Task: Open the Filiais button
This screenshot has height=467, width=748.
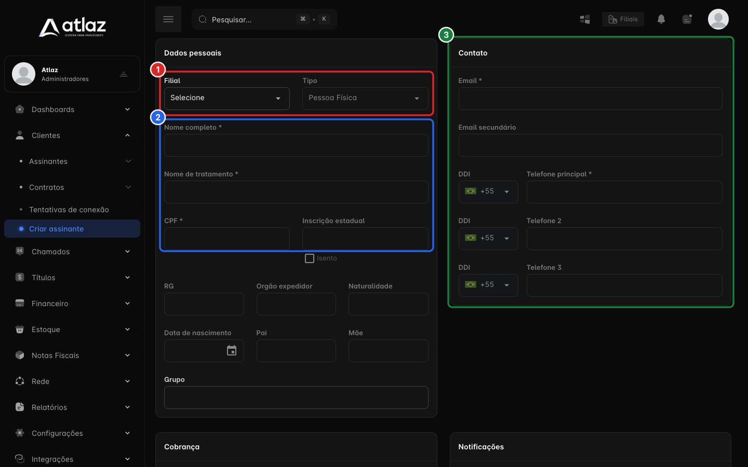Action: pos(623,19)
